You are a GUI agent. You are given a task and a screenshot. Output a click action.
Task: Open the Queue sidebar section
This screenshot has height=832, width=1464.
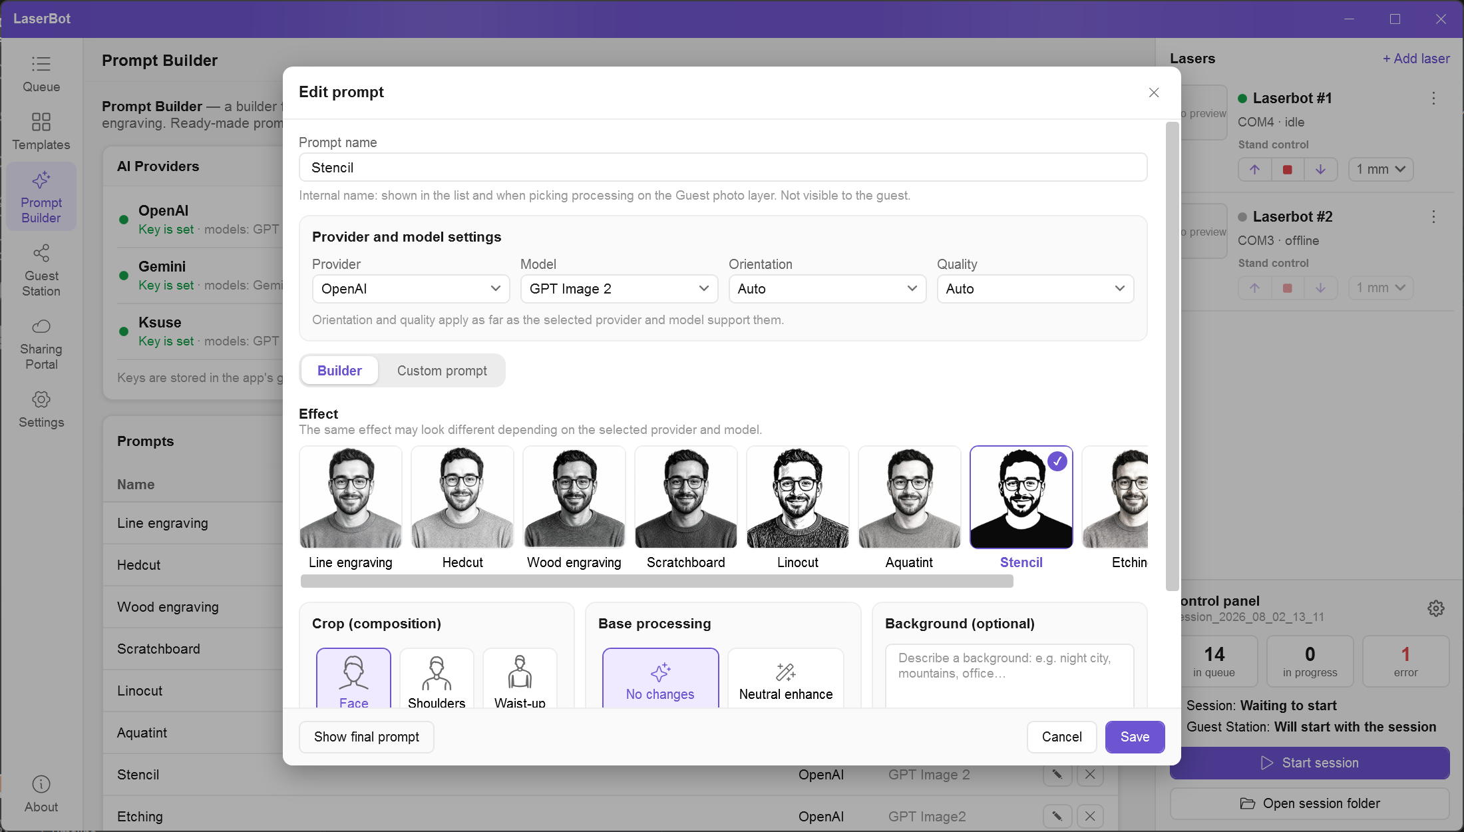[41, 75]
